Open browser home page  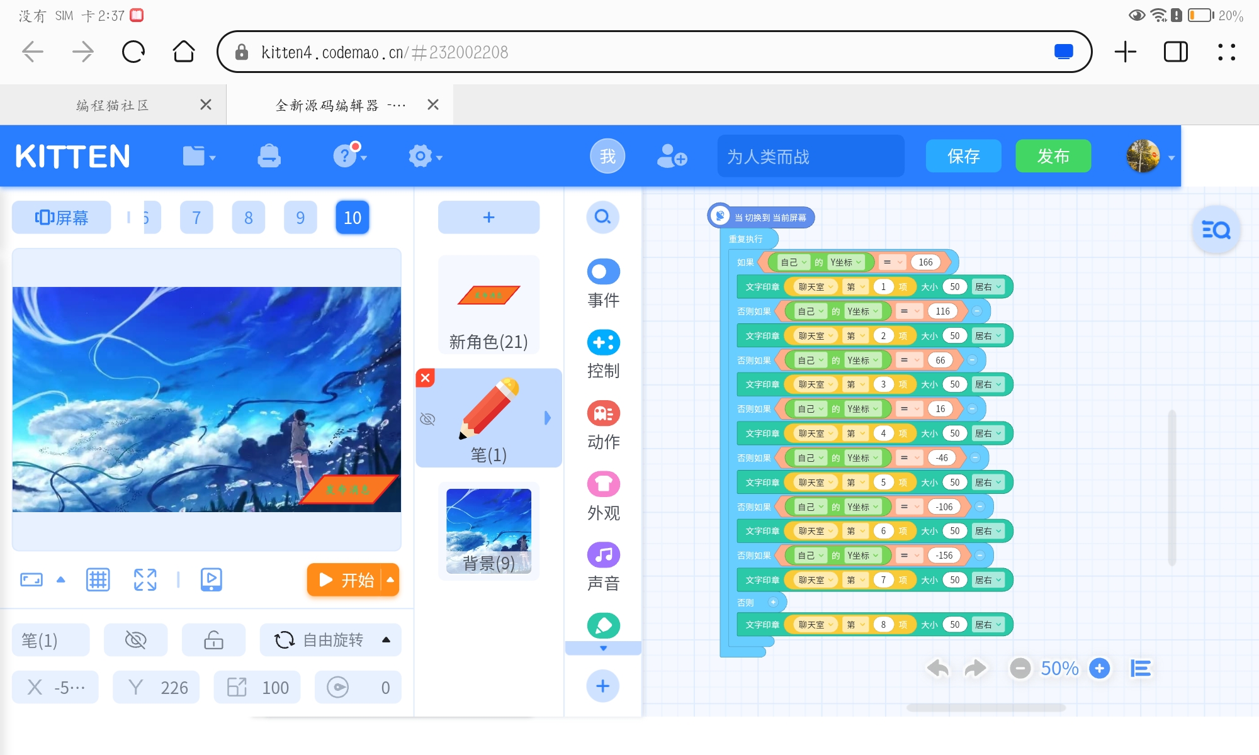pos(184,52)
